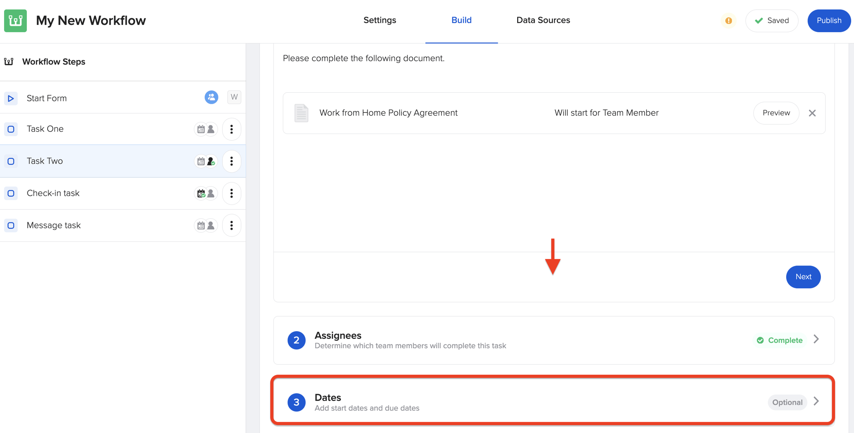Open the three-dot menu for Task Two
This screenshot has width=854, height=433.
click(231, 161)
